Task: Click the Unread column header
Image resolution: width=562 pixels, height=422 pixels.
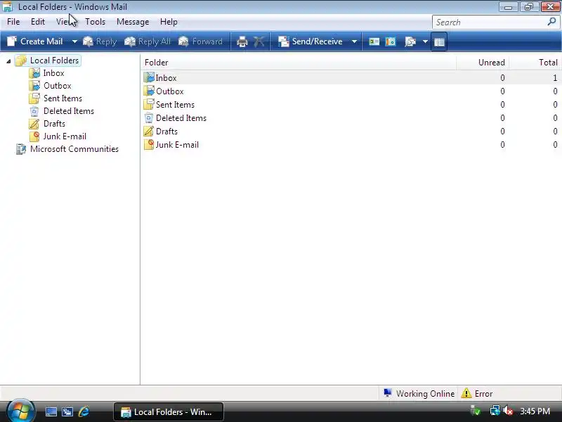Action: point(483,63)
